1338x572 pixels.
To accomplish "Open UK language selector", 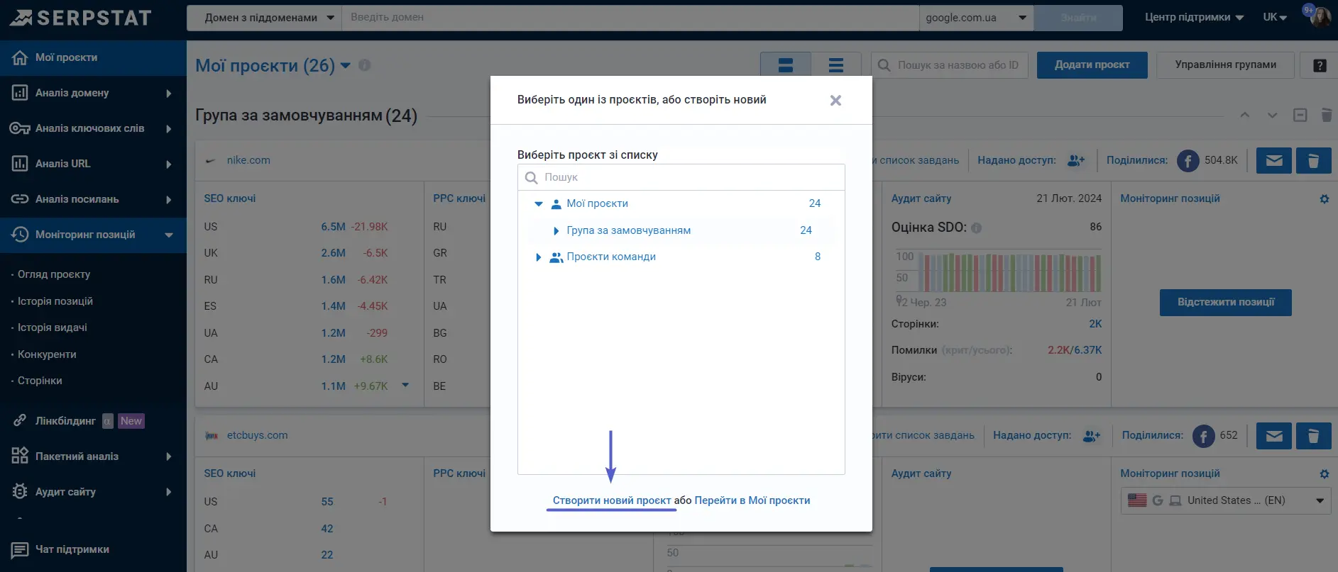I will coord(1275,17).
